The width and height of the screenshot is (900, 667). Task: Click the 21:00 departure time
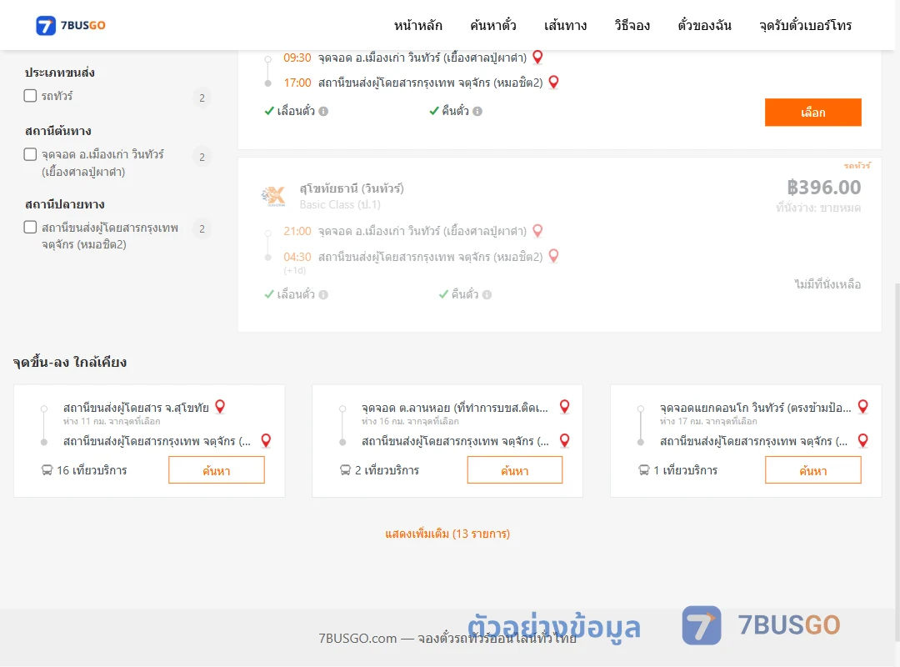[297, 231]
